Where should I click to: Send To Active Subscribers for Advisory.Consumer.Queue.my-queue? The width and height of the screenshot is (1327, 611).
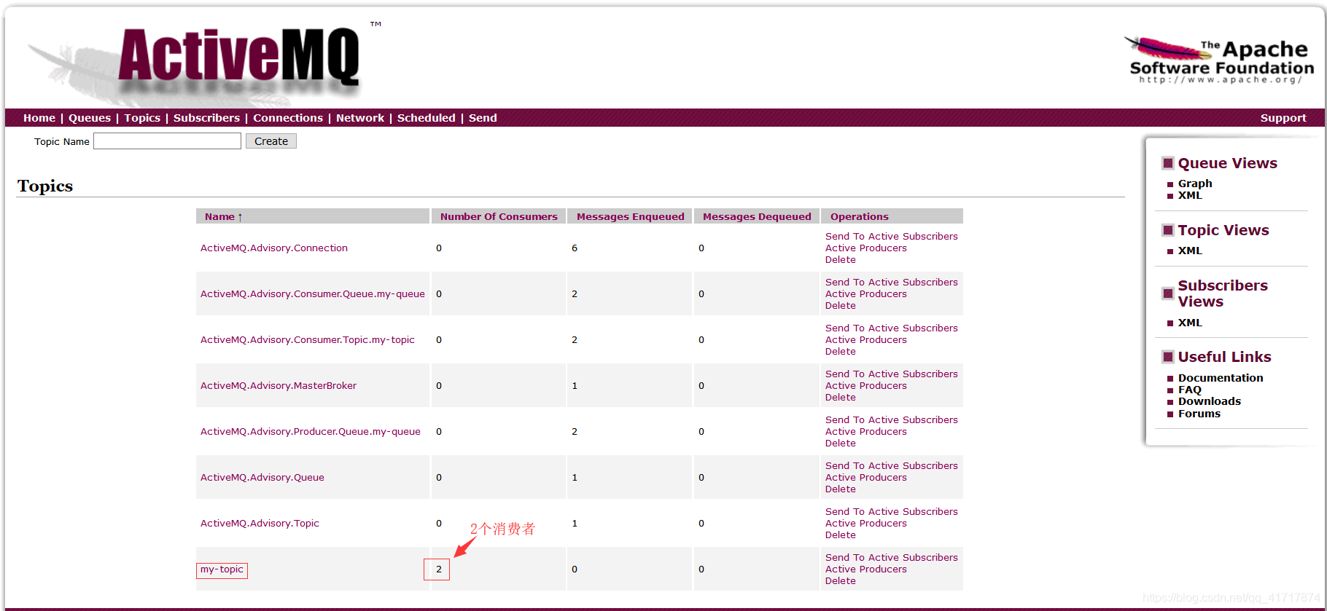point(892,283)
